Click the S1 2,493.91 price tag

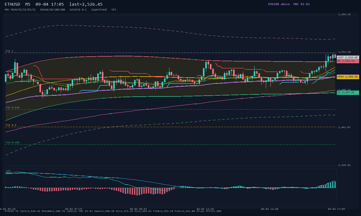(348, 92)
